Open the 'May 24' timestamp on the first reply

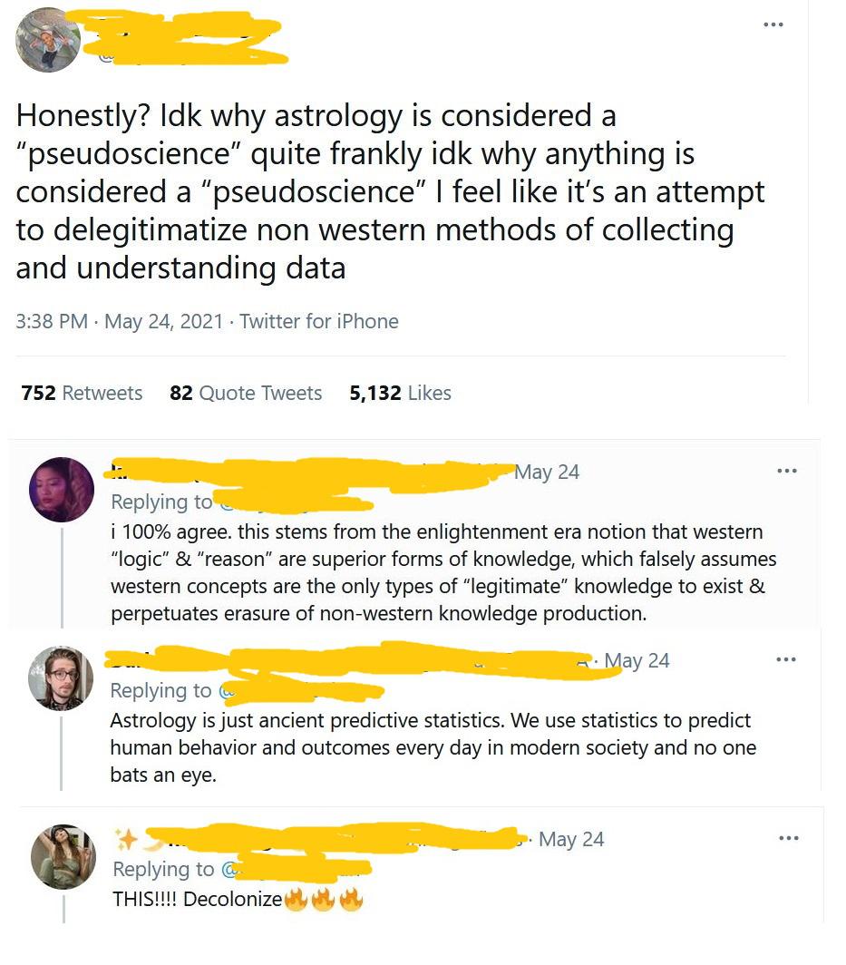(x=547, y=472)
